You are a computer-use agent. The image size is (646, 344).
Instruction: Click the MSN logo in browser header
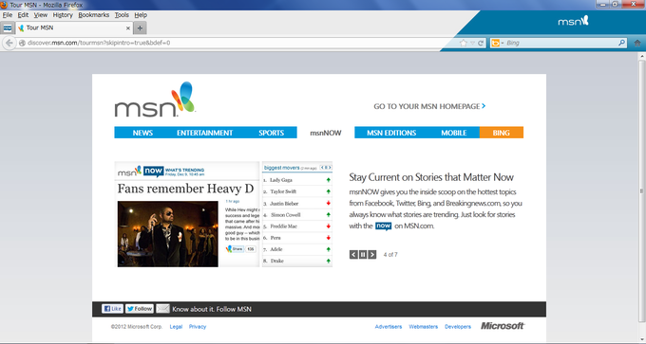pos(573,21)
